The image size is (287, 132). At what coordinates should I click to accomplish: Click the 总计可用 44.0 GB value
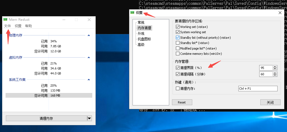click(x=56, y=73)
